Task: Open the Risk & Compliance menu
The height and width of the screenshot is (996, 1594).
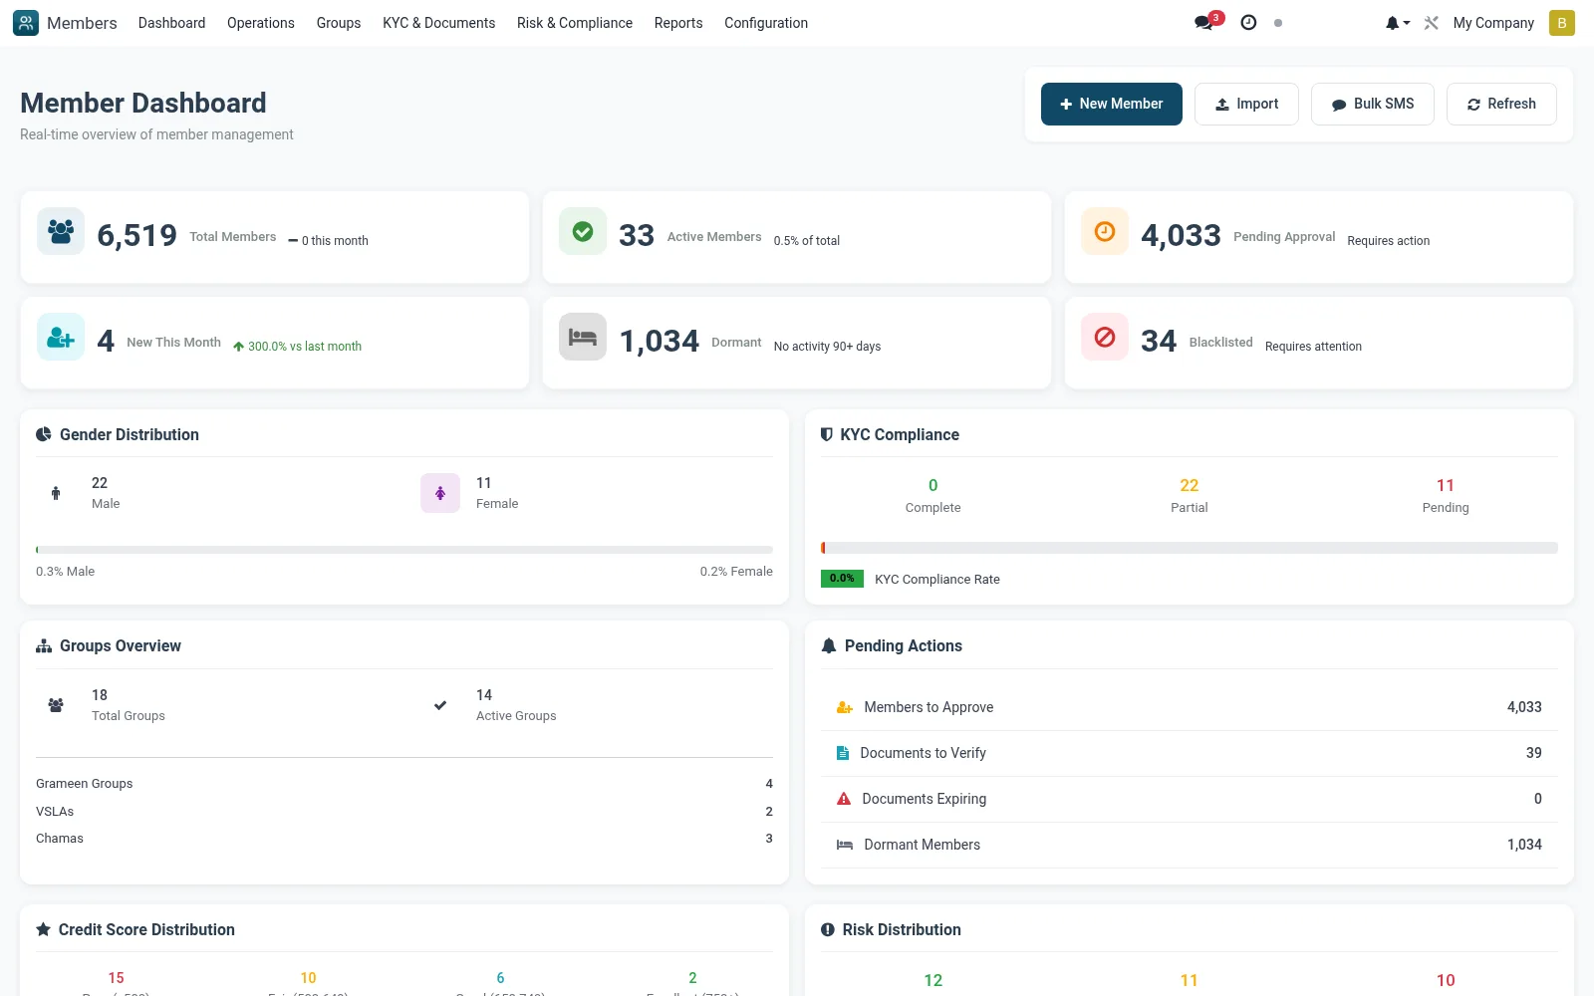Action: pyautogui.click(x=575, y=22)
